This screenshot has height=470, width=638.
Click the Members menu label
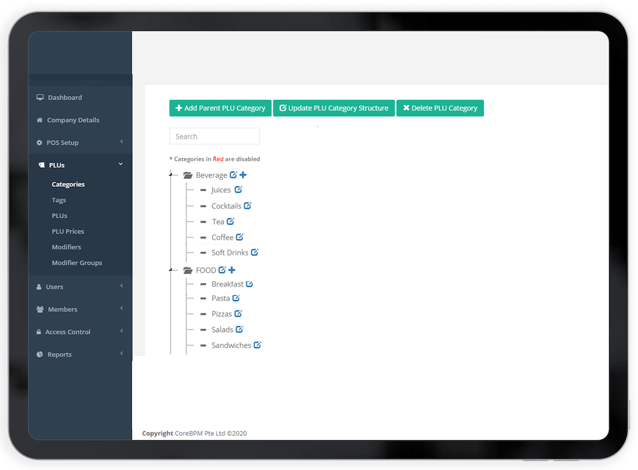coord(63,309)
